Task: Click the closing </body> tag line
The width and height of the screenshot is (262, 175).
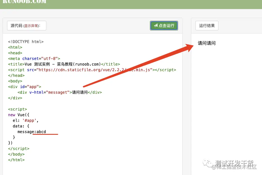Action: tap(16, 154)
